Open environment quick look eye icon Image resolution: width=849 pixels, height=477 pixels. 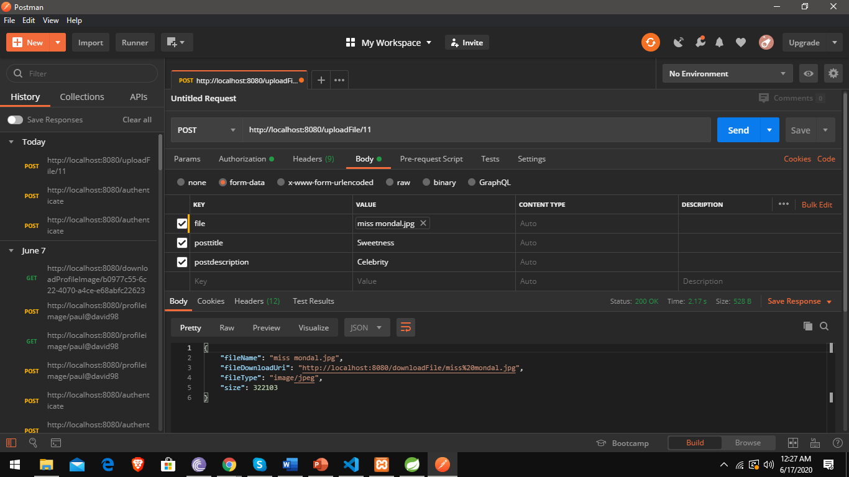[x=808, y=73]
